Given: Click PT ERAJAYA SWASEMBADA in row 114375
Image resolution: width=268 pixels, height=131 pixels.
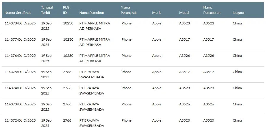Looking at the screenshot, I should pos(92,74).
